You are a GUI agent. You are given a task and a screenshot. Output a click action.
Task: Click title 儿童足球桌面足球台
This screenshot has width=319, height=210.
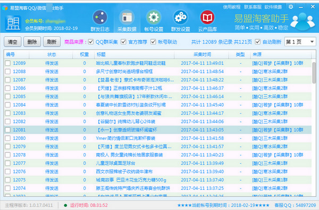pos(115,163)
